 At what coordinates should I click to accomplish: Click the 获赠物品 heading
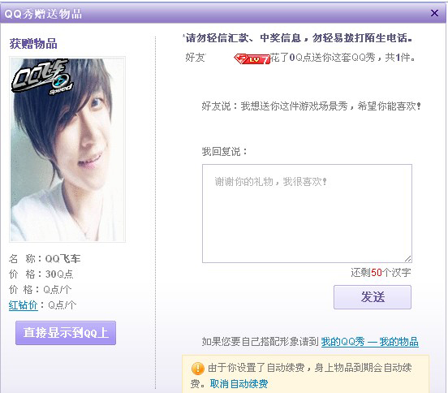tap(33, 44)
